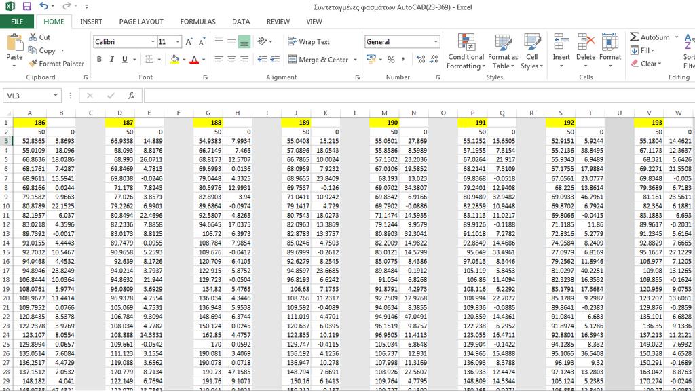Align text right
This screenshot has height=392, width=695.
tap(244, 59)
